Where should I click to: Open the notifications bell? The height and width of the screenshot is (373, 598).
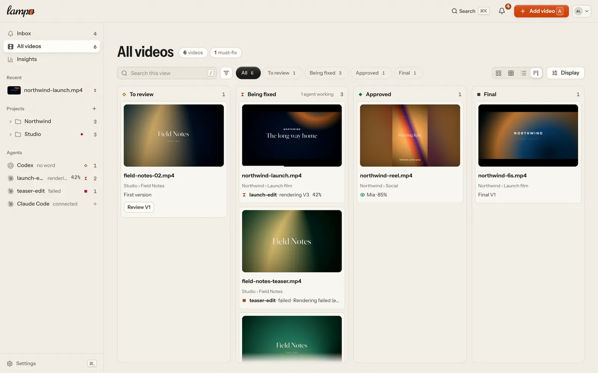[502, 11]
